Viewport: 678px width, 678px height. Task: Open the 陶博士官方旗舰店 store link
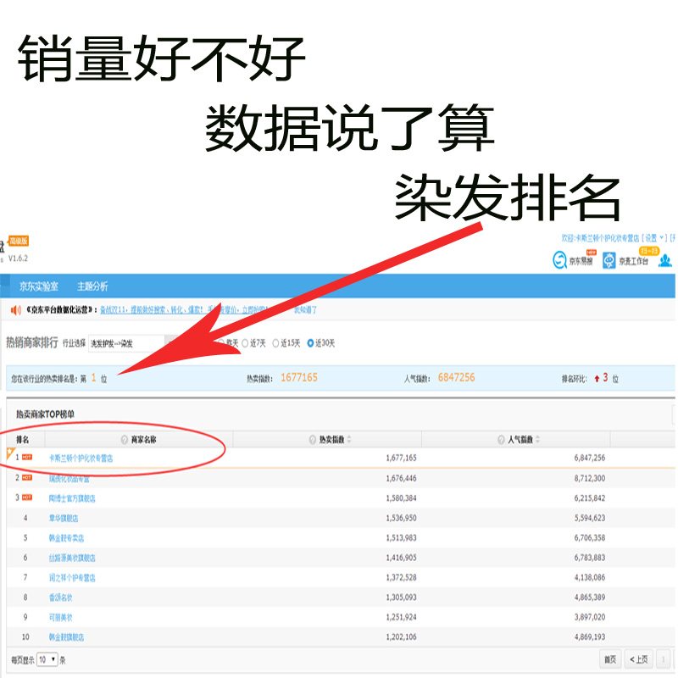click(72, 498)
